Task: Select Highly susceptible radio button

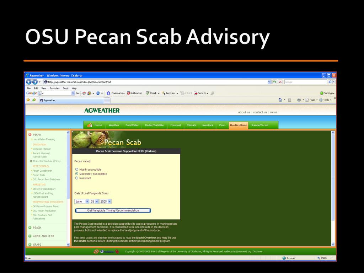Action: pos(77,169)
